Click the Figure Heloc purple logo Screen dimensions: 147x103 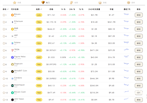pyautogui.click(x=12, y=57)
